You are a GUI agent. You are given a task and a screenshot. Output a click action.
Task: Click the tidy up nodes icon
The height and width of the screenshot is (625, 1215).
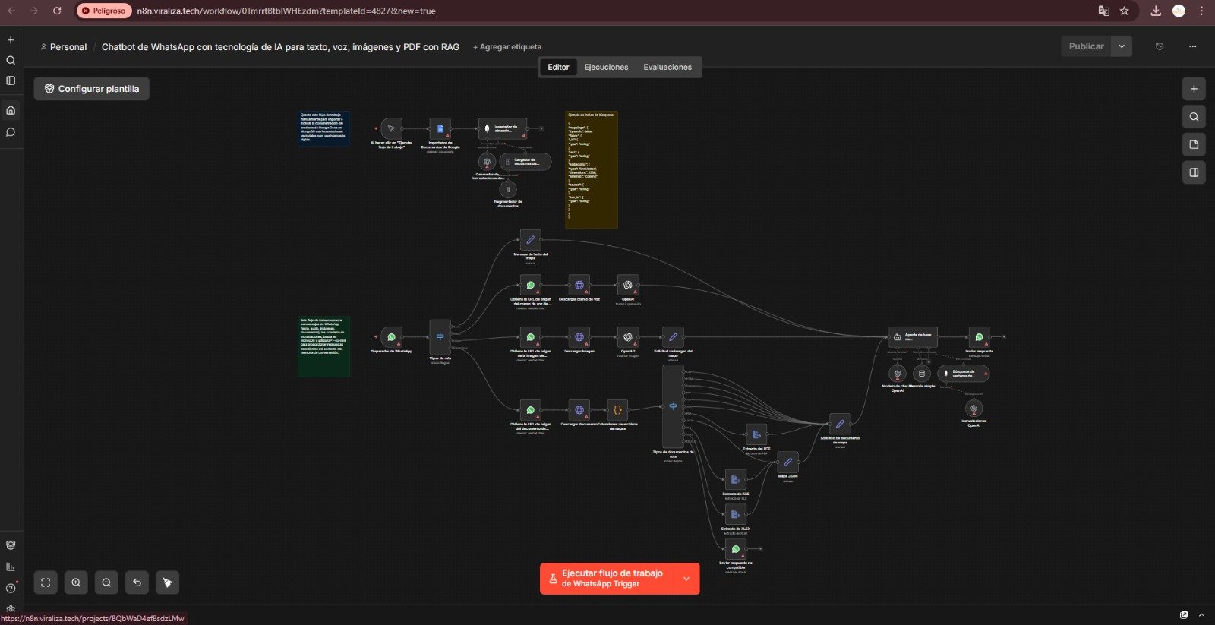(167, 582)
